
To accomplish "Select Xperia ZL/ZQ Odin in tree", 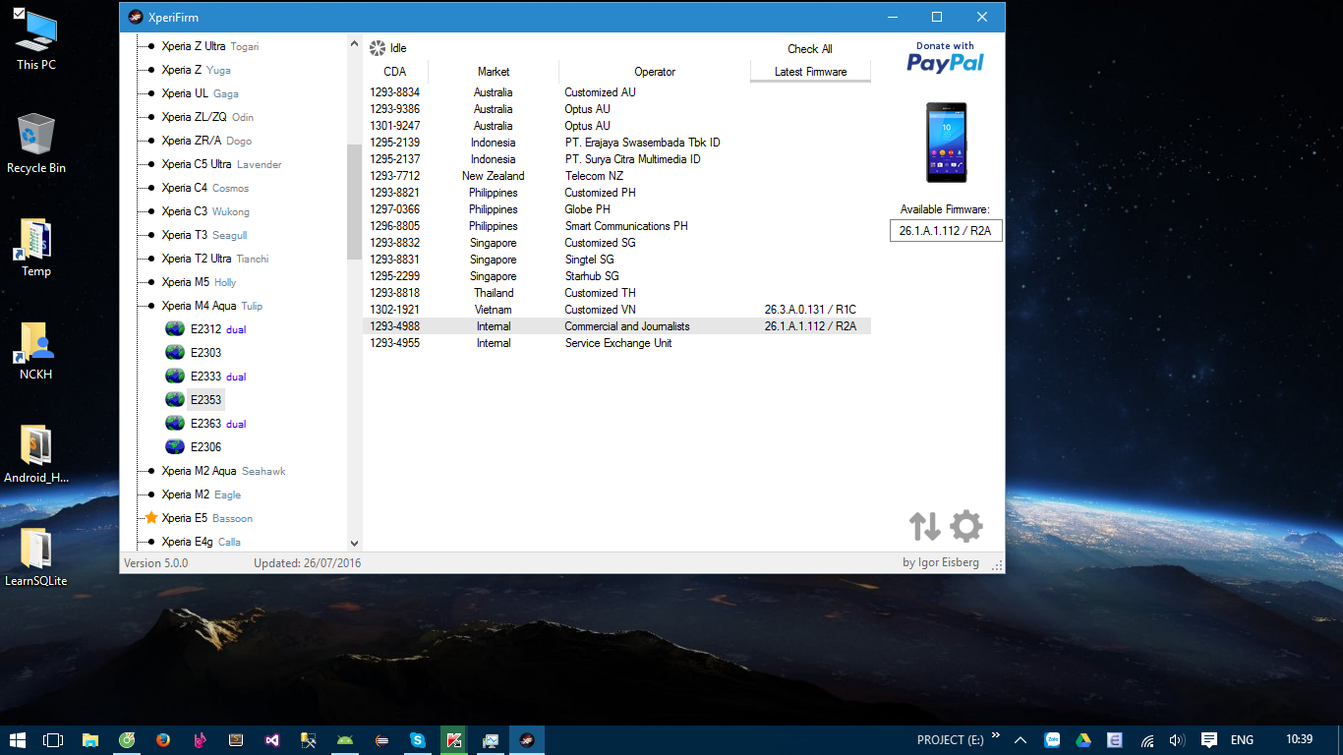I will [207, 117].
